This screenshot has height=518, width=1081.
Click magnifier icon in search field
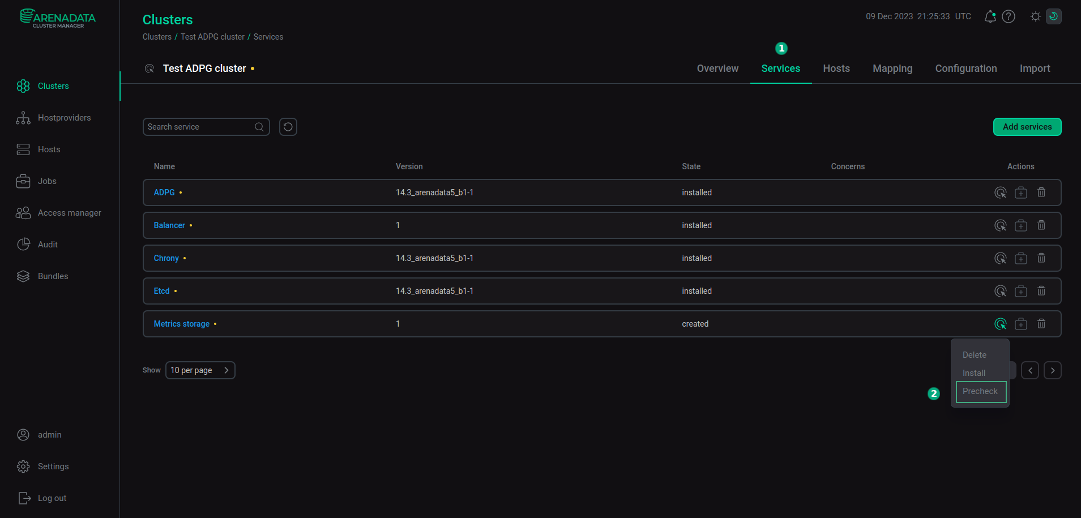(259, 127)
